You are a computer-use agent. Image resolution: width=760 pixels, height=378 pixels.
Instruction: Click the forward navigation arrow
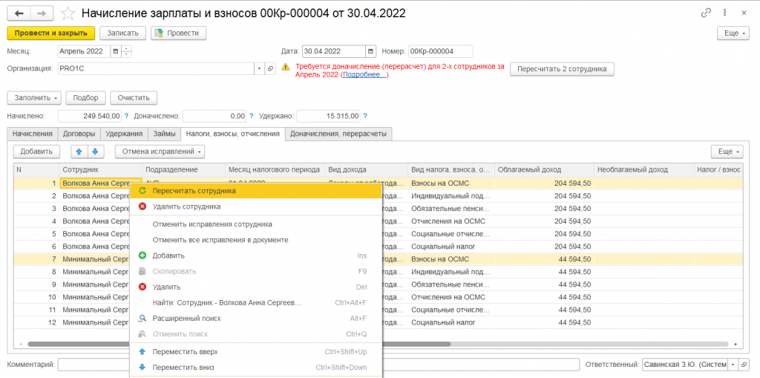[42, 13]
